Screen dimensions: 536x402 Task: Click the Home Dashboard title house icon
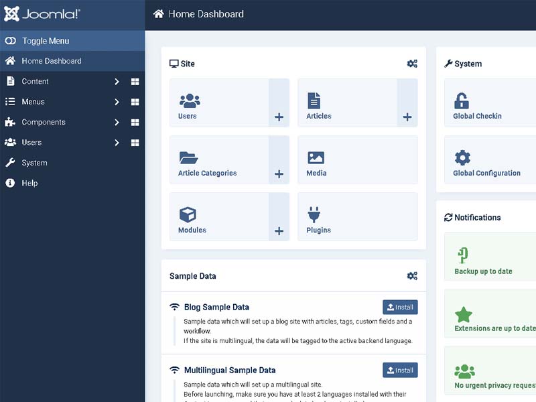click(x=158, y=14)
